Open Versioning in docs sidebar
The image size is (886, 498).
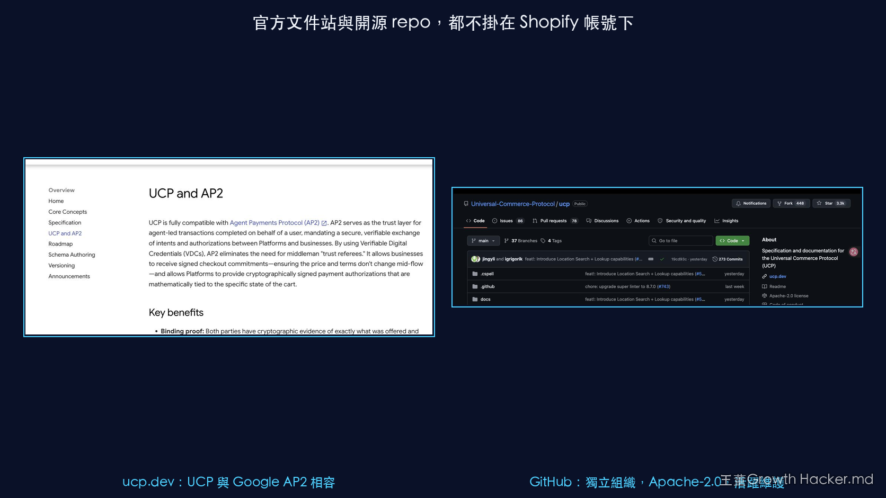(x=61, y=266)
